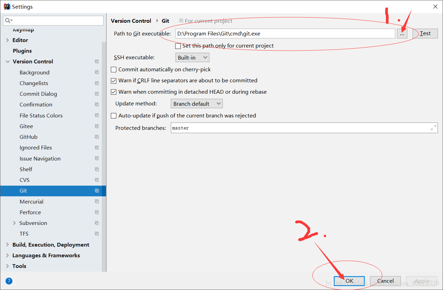Click the project-level icon beside Mercurial
Screen dimensions: 443x290
pos(97,201)
